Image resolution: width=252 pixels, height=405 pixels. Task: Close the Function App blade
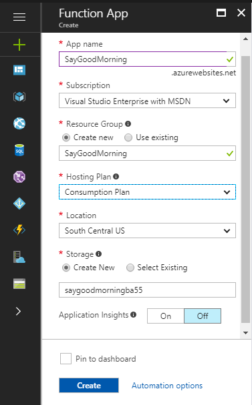pos(241,13)
